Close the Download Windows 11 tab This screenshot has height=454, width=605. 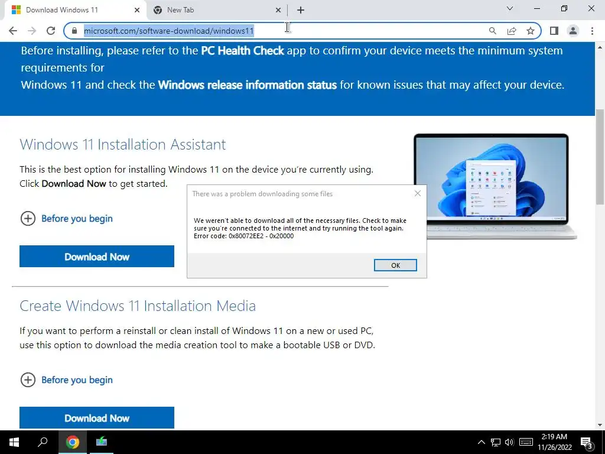point(137,10)
